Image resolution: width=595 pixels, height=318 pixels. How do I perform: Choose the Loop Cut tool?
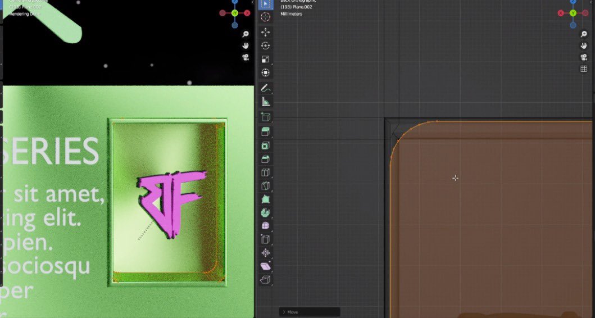[x=265, y=172]
